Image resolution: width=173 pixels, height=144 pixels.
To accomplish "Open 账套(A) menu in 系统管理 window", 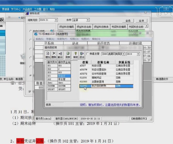I will coord(50,39).
